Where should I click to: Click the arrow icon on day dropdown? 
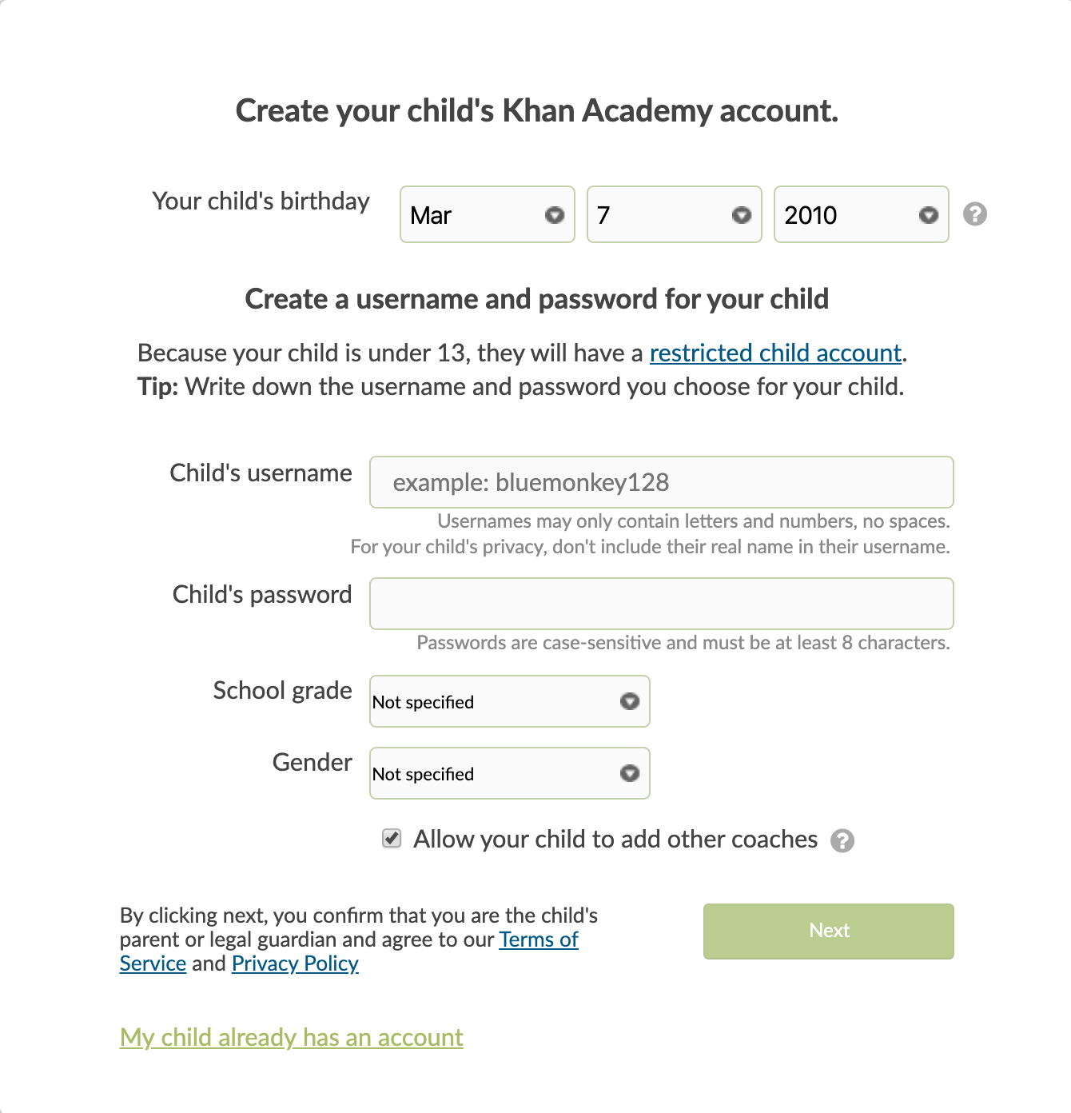(741, 215)
